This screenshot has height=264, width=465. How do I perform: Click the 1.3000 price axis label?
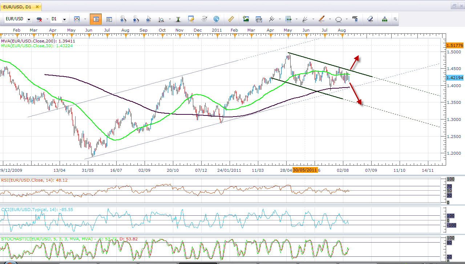[453, 119]
